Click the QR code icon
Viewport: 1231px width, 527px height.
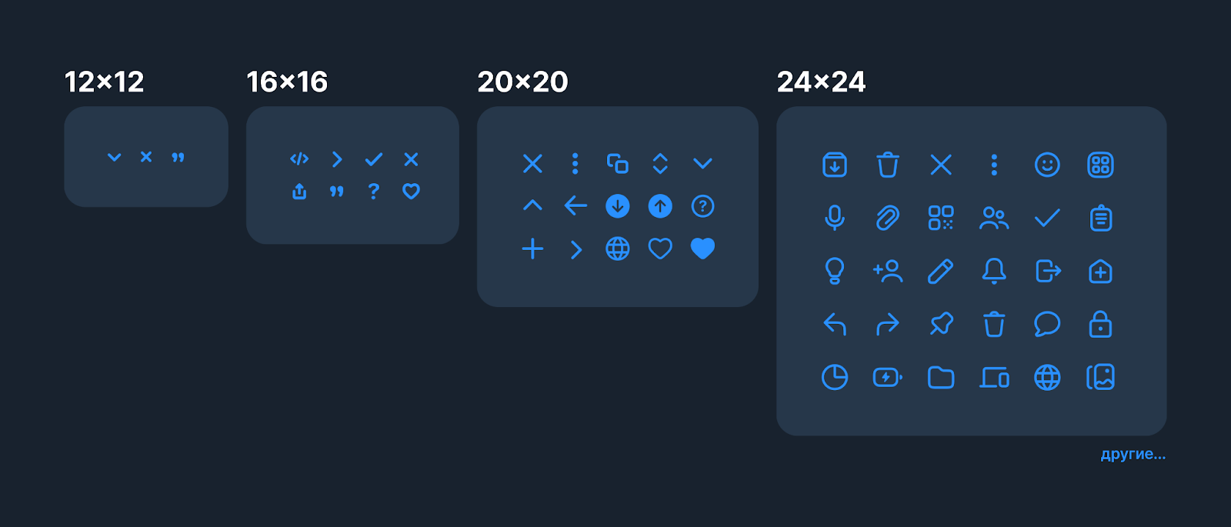pos(941,218)
